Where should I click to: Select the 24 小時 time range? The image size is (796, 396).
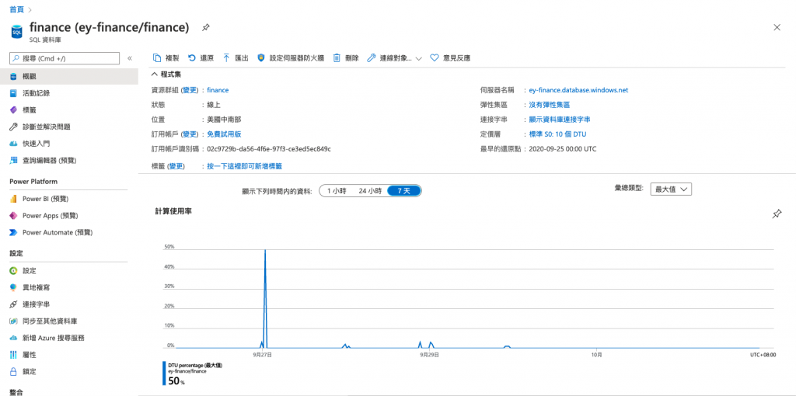(x=369, y=191)
